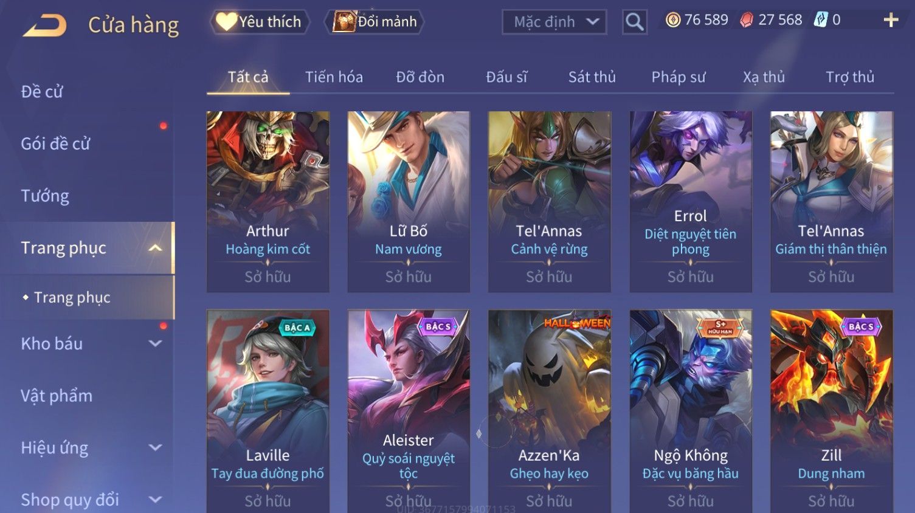Click the red ruby currency icon
Viewport: 915px width, 513px height.
click(x=746, y=20)
